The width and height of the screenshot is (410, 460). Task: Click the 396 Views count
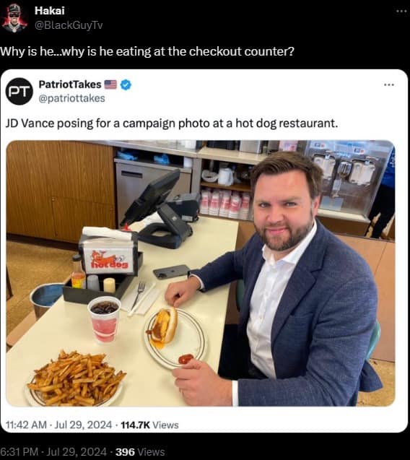pos(140,452)
